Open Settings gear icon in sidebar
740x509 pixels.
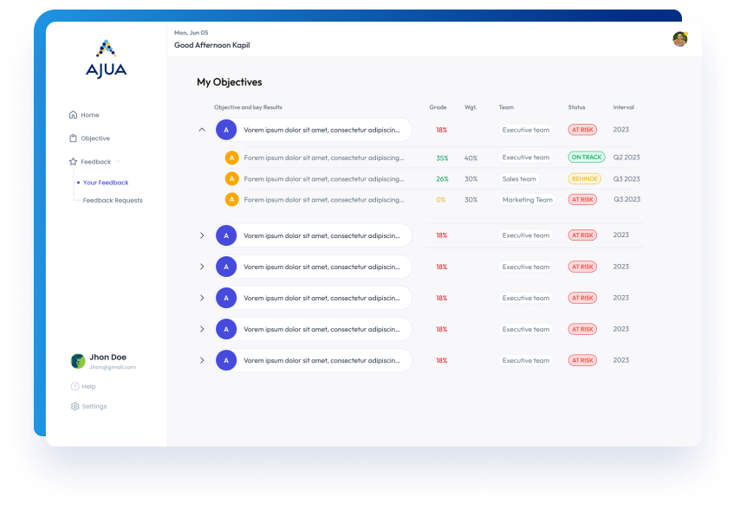(75, 406)
